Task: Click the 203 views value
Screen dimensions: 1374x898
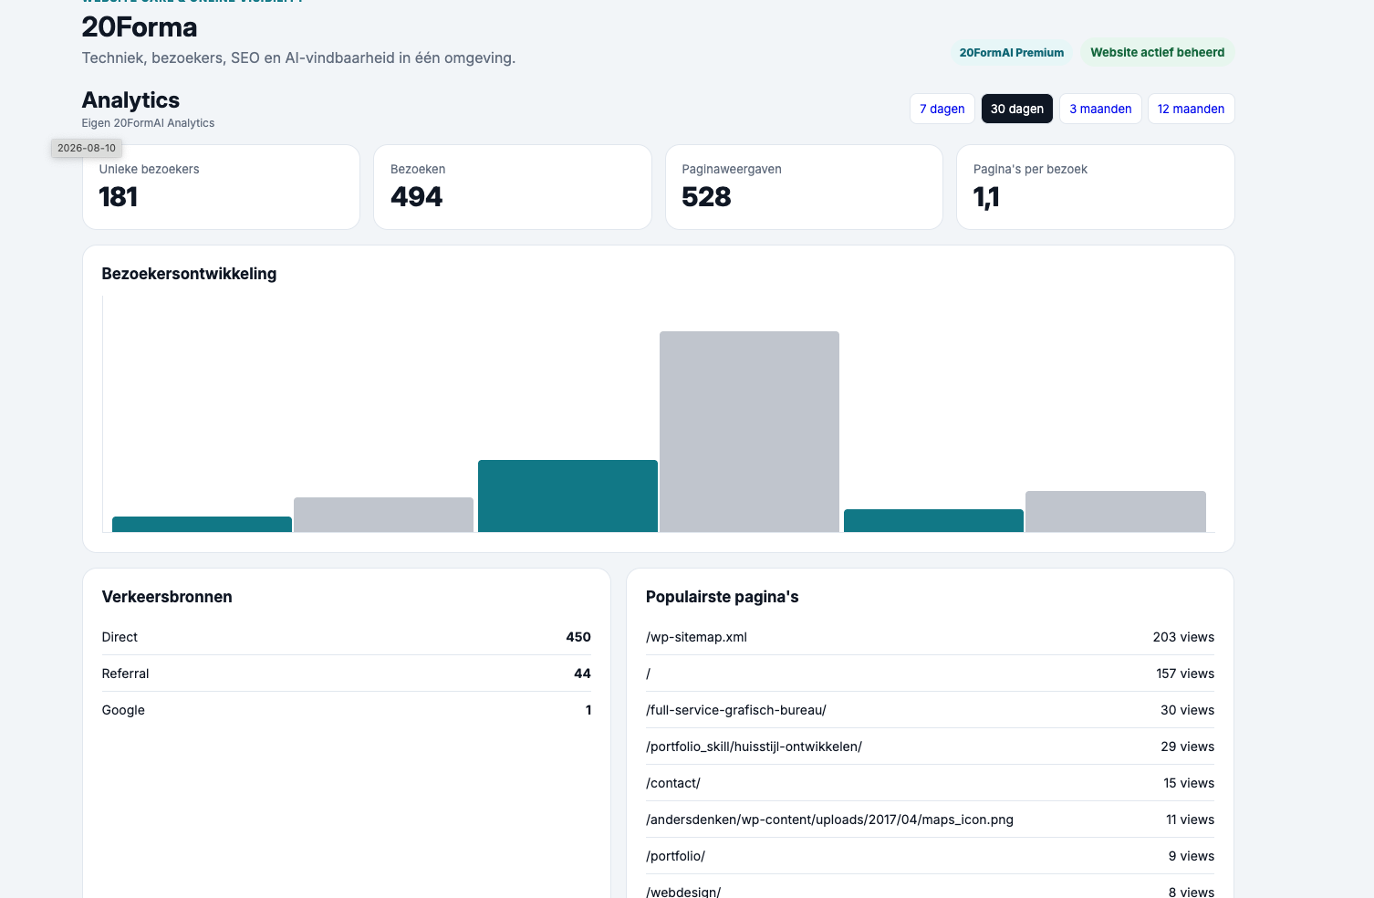Action: tap(1183, 637)
